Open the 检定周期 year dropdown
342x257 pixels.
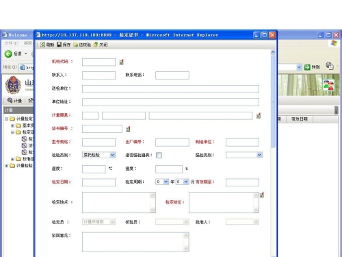(162, 182)
